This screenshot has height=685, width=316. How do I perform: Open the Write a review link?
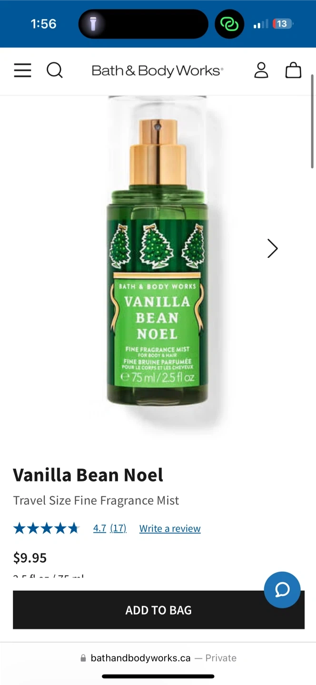point(170,528)
